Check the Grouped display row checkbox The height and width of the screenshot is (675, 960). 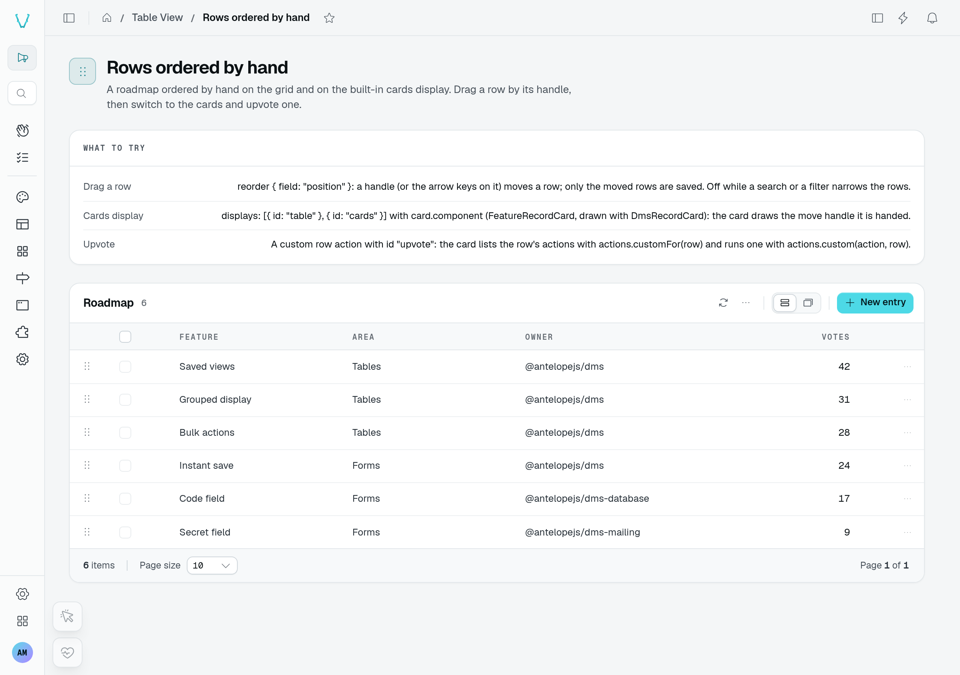(125, 399)
